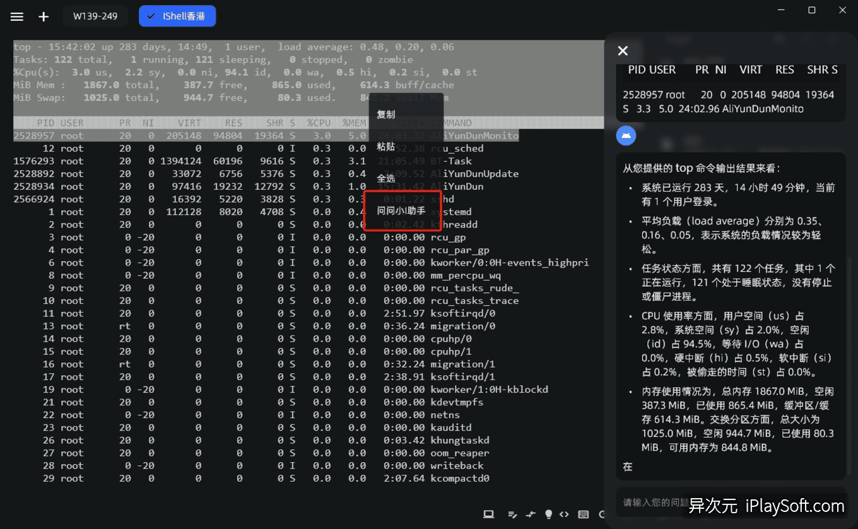The width and height of the screenshot is (858, 529).
Task: Open the hamburger menu at top left
Action: click(16, 16)
